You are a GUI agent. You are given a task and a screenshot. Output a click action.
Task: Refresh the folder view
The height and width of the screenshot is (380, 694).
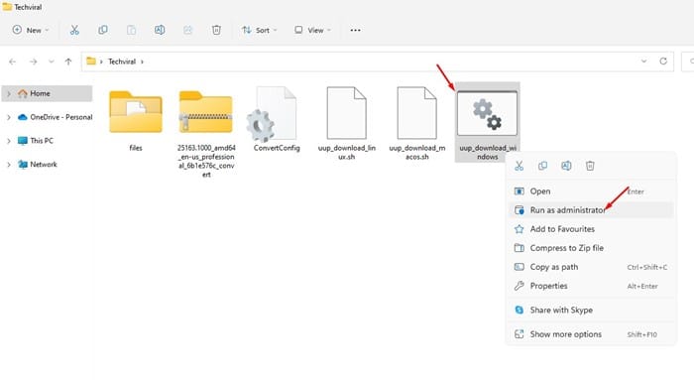point(663,62)
